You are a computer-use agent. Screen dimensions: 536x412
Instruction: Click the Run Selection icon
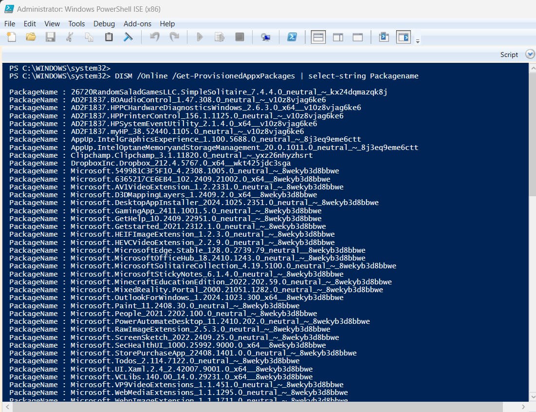click(x=220, y=37)
